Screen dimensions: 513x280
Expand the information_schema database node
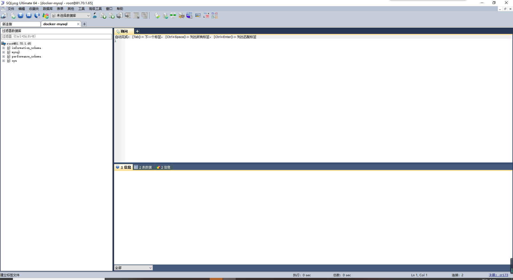(4, 48)
